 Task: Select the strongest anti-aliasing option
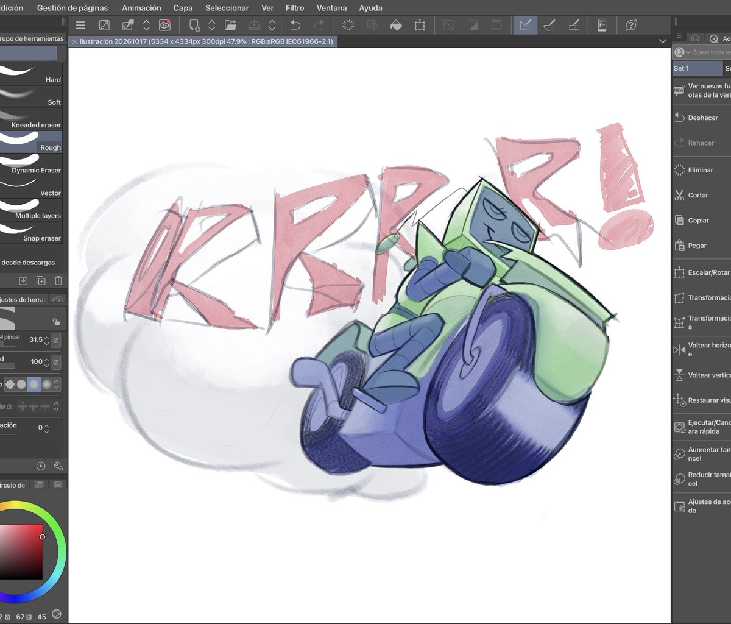pyautogui.click(x=46, y=385)
